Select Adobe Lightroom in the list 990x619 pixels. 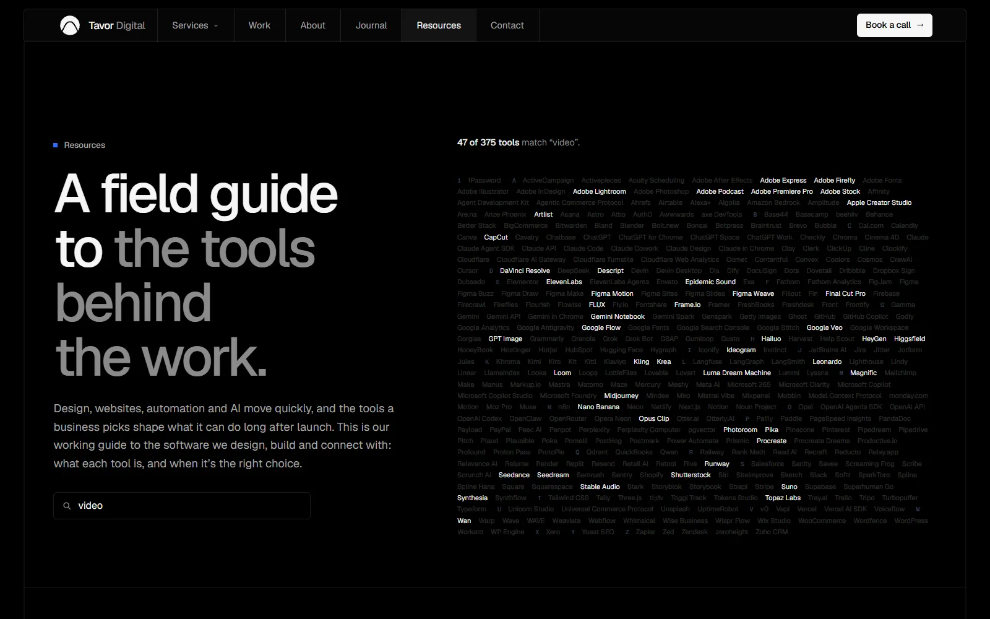pos(600,191)
